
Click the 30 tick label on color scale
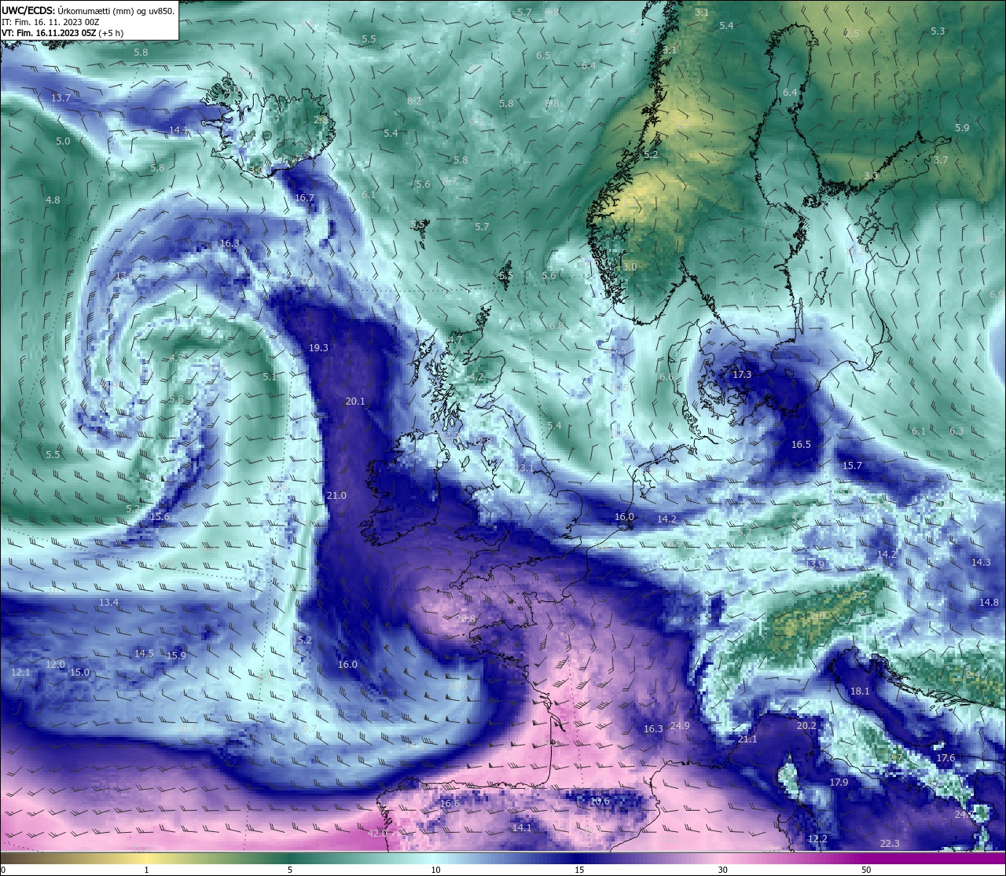point(722,870)
